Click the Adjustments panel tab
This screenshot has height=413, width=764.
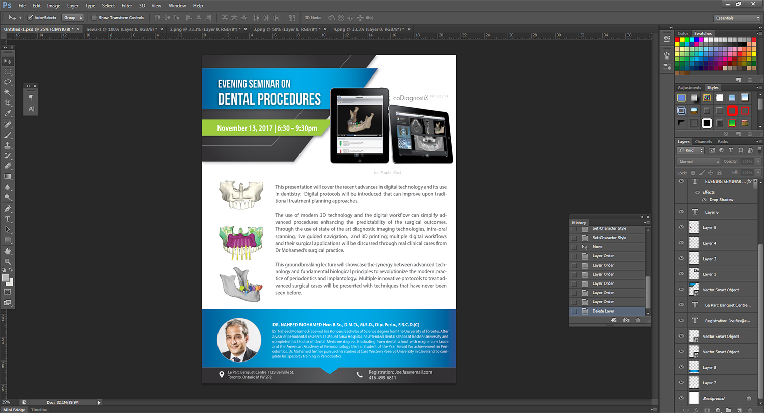coord(689,88)
